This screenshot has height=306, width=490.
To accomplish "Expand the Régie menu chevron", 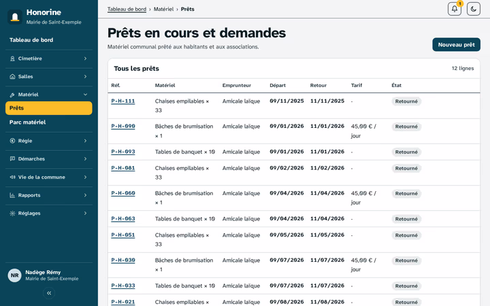I will click(85, 141).
